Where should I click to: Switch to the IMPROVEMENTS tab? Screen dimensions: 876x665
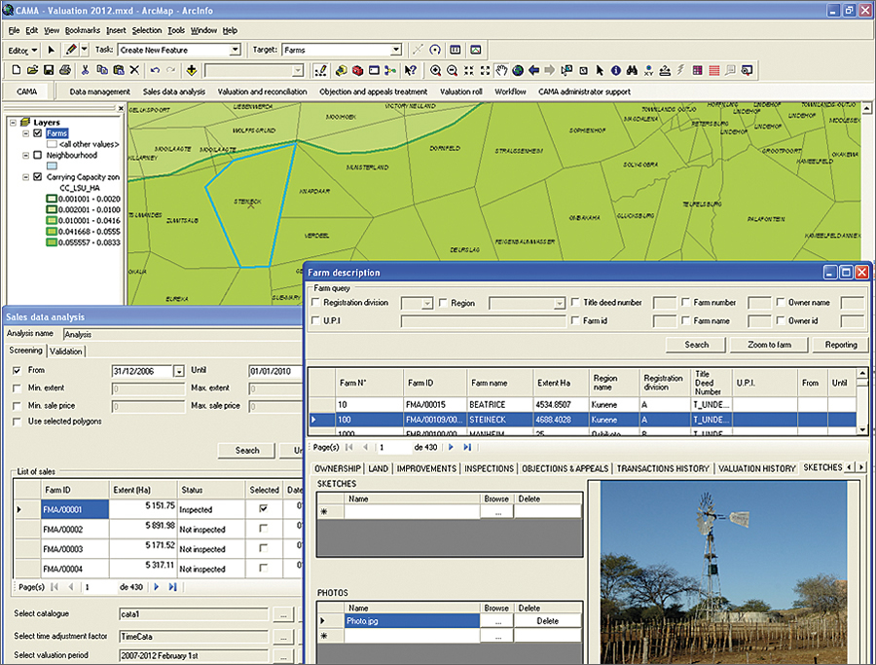pyautogui.click(x=426, y=468)
